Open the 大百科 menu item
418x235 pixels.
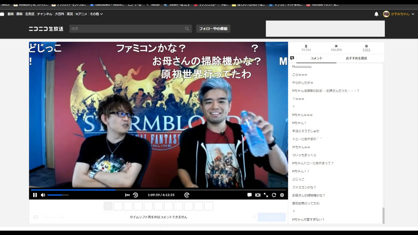pos(60,14)
